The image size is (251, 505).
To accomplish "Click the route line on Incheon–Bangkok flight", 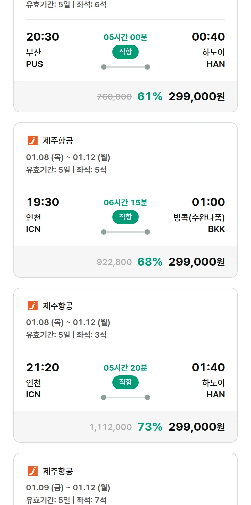I will [x=125, y=232].
